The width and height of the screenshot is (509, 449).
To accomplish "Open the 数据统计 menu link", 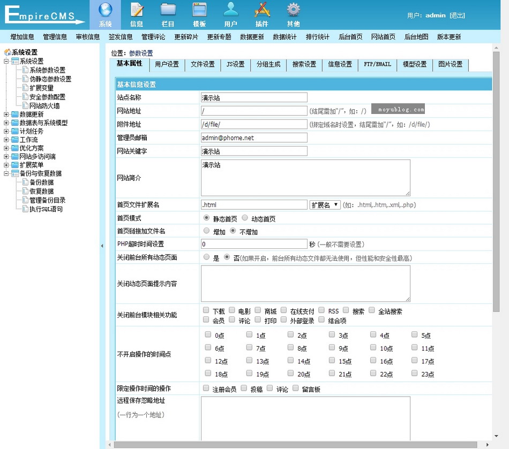I will click(285, 37).
